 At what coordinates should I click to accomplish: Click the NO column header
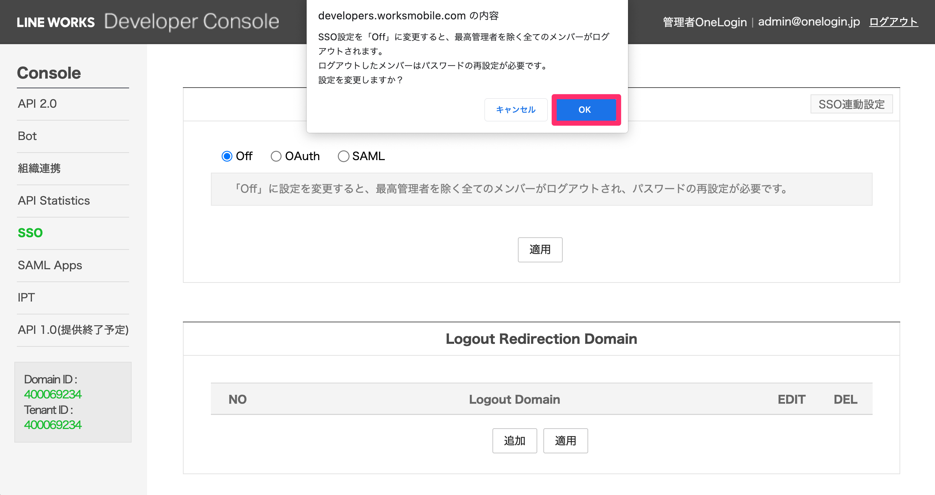coord(237,400)
